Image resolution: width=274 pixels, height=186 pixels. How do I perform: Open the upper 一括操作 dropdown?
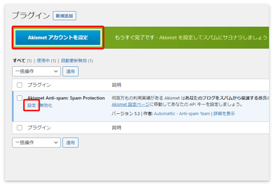coord(36,71)
